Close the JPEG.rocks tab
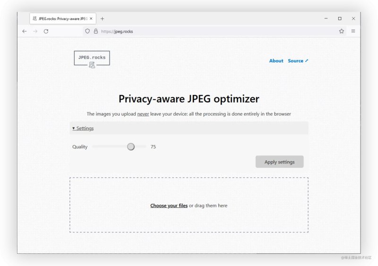Viewport: 378px width, 266px height. [91, 18]
